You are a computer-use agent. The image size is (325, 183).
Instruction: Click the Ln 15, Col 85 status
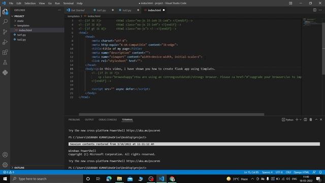pyautogui.click(x=251, y=172)
